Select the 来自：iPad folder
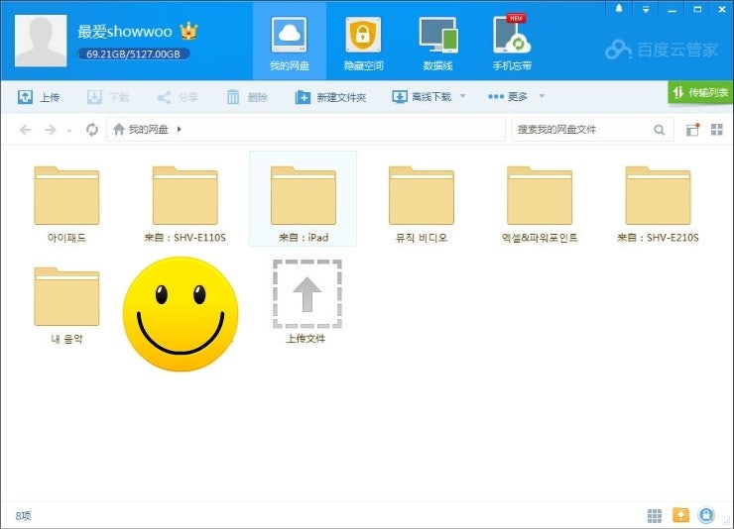The height and width of the screenshot is (529, 734). coord(303,198)
